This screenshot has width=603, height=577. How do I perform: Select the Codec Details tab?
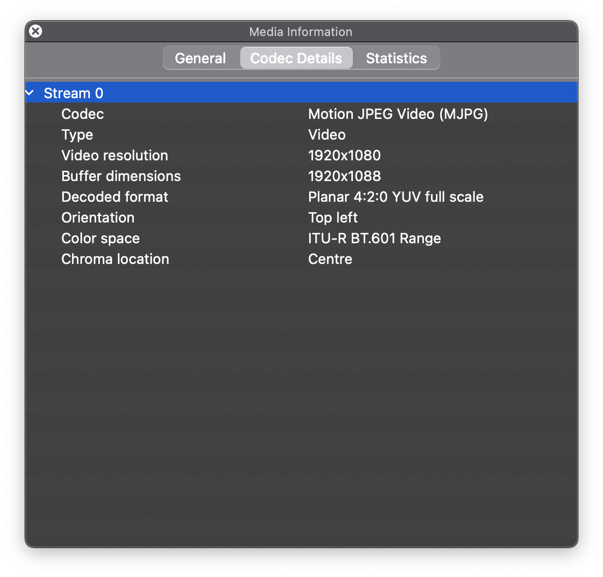[296, 58]
